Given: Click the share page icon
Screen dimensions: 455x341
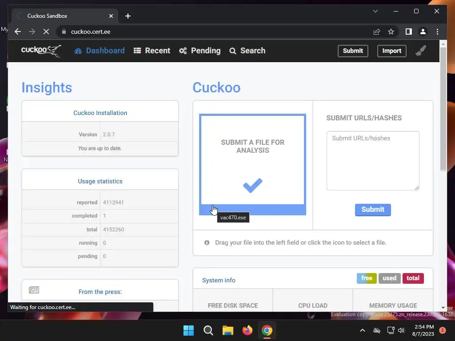Looking at the screenshot, I should (377, 32).
